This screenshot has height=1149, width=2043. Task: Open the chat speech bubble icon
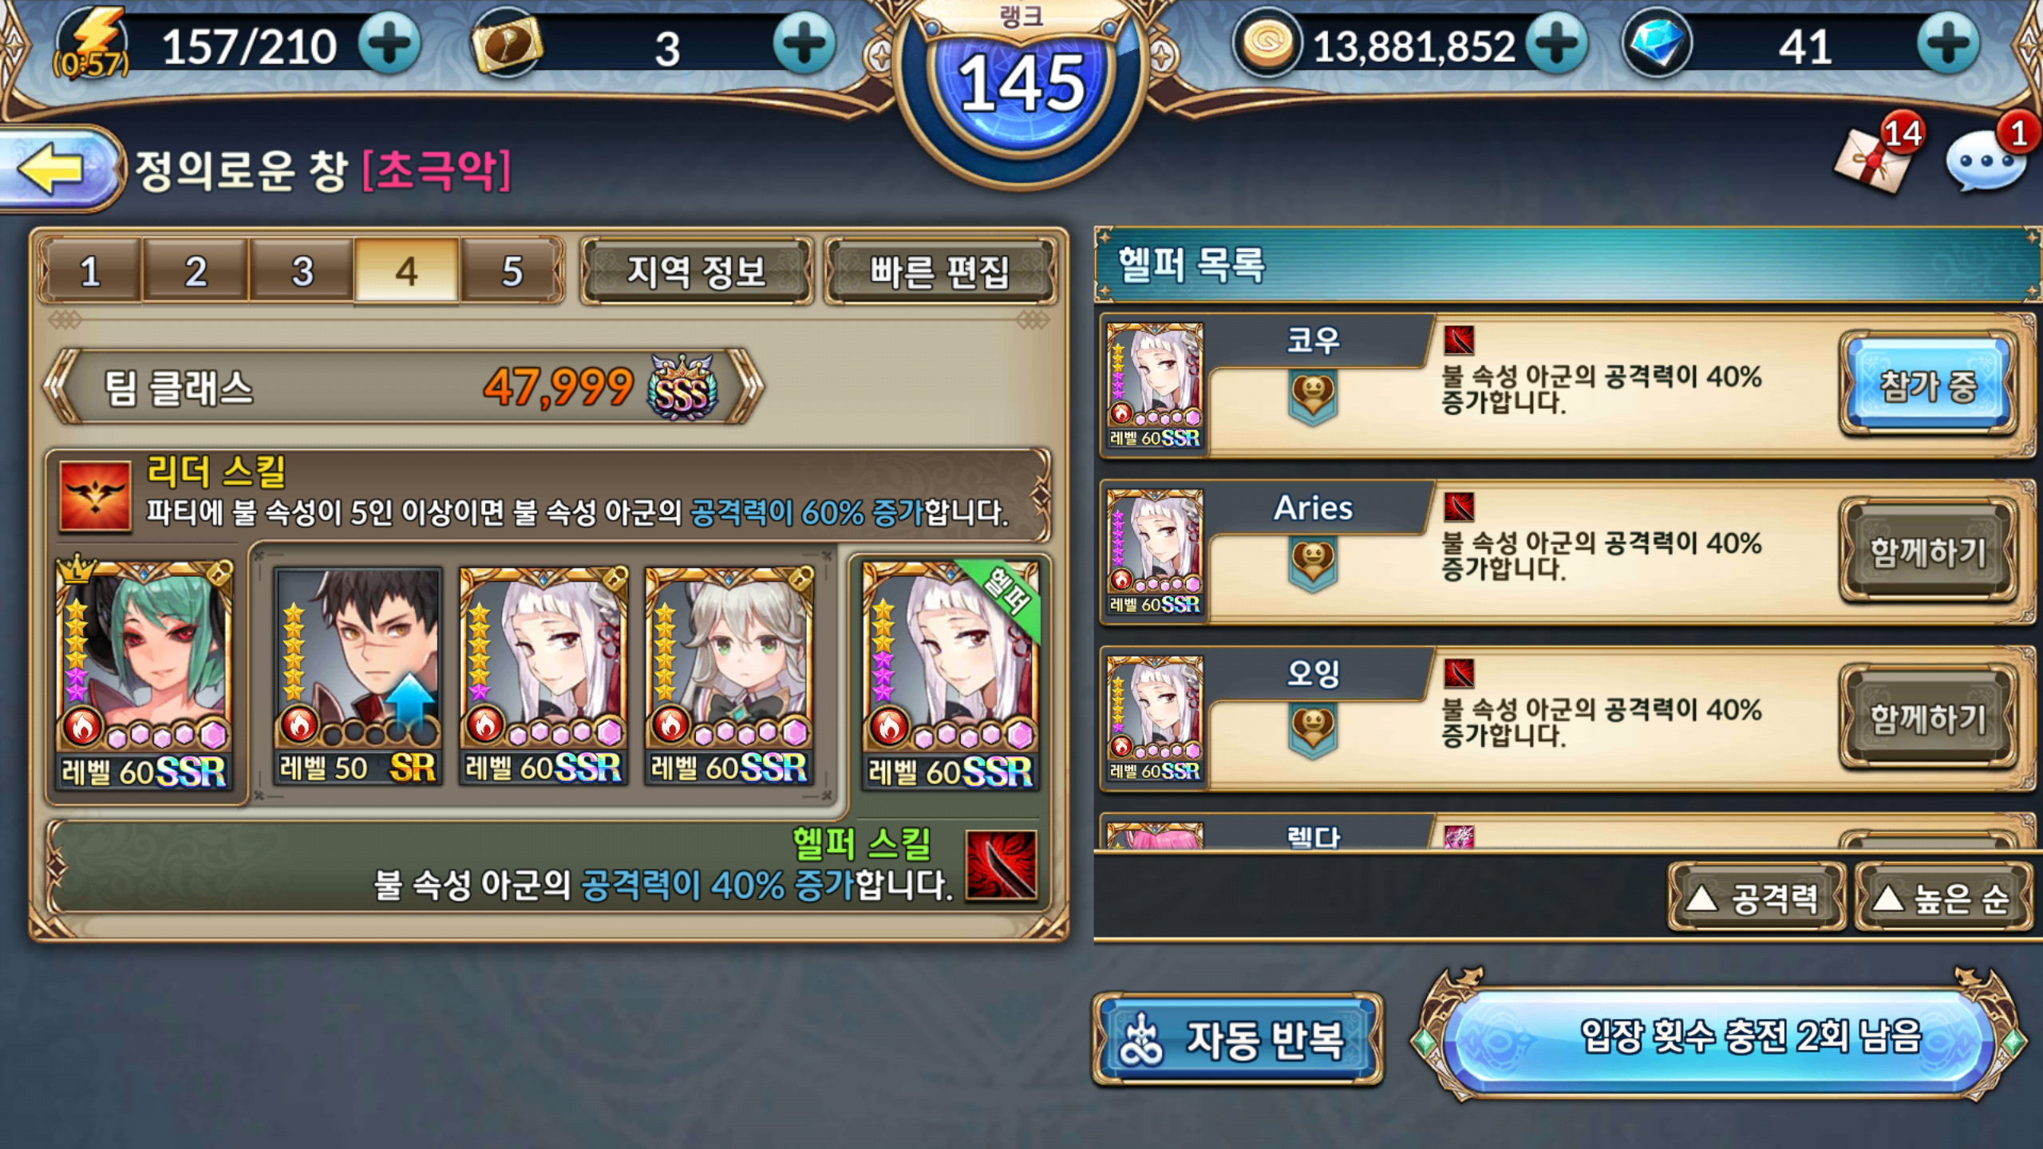tap(1985, 160)
